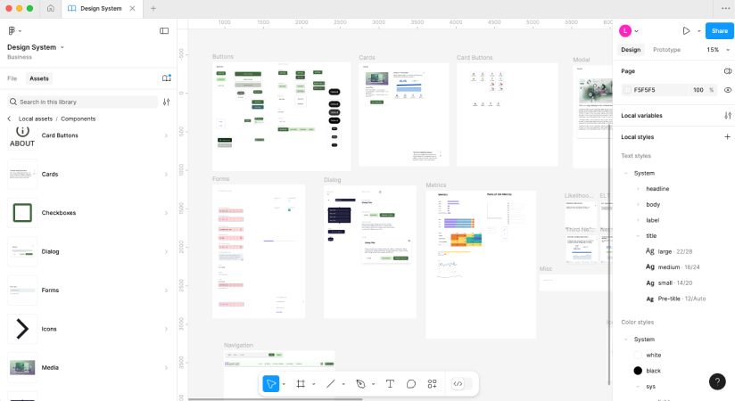The width and height of the screenshot is (735, 401).
Task: Toggle Dev Mode switch in toolbar
Action: coord(462,384)
